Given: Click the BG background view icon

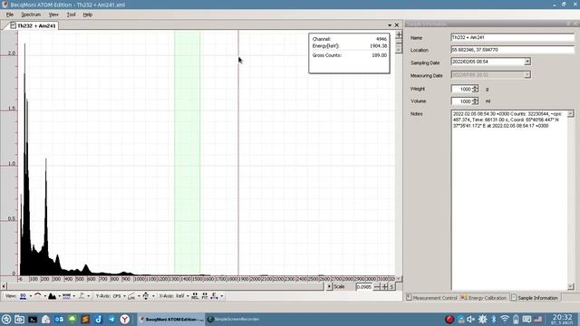Looking at the screenshot, I should 23,296.
